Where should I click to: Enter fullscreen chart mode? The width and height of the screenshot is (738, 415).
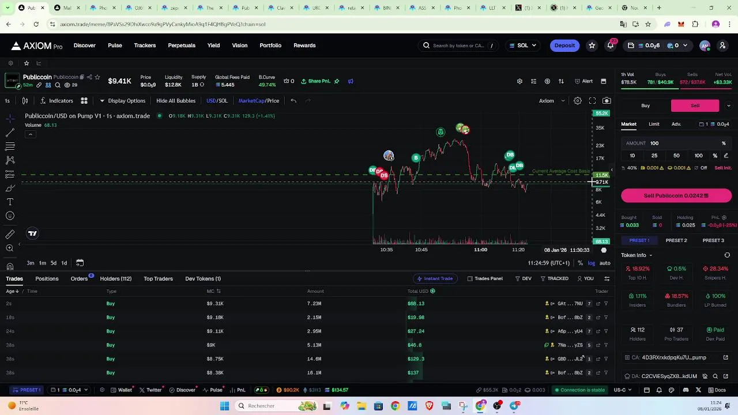592,101
